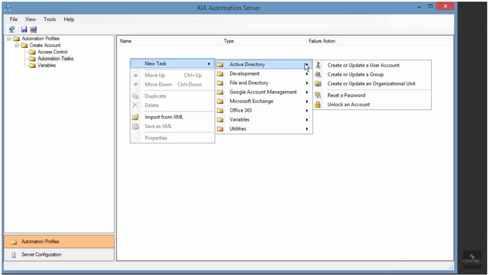Open the Help menu
The image size is (488, 275).
click(x=69, y=19)
